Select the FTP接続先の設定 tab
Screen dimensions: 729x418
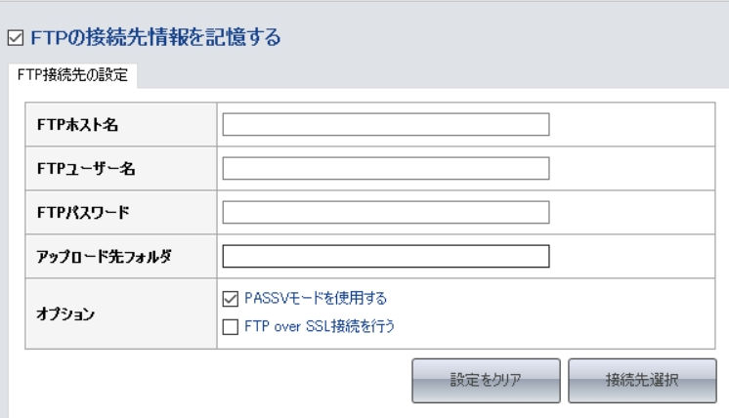[x=72, y=75]
